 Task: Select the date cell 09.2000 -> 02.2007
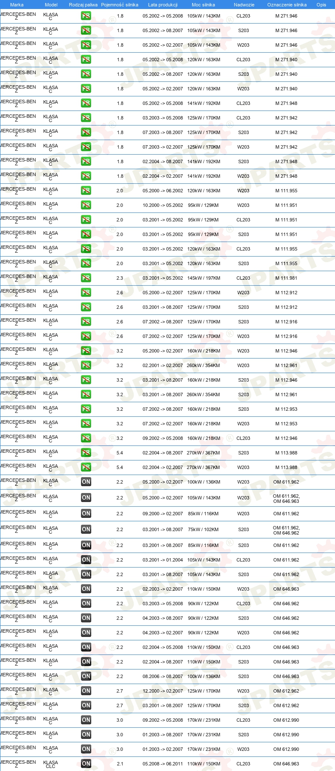[163, 514]
